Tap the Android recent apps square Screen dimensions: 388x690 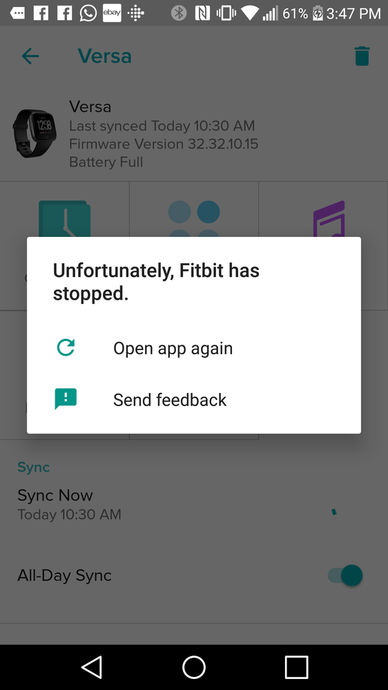tap(296, 667)
